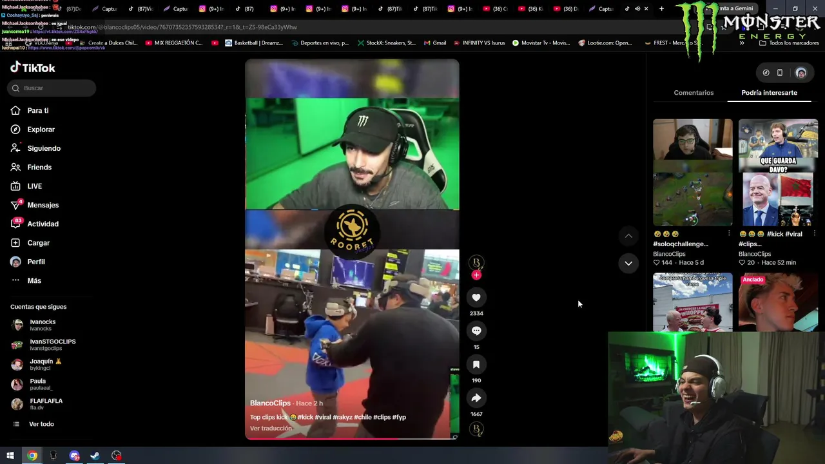
Task: Open the Basketball | Dreamz bookmark
Action: point(254,43)
